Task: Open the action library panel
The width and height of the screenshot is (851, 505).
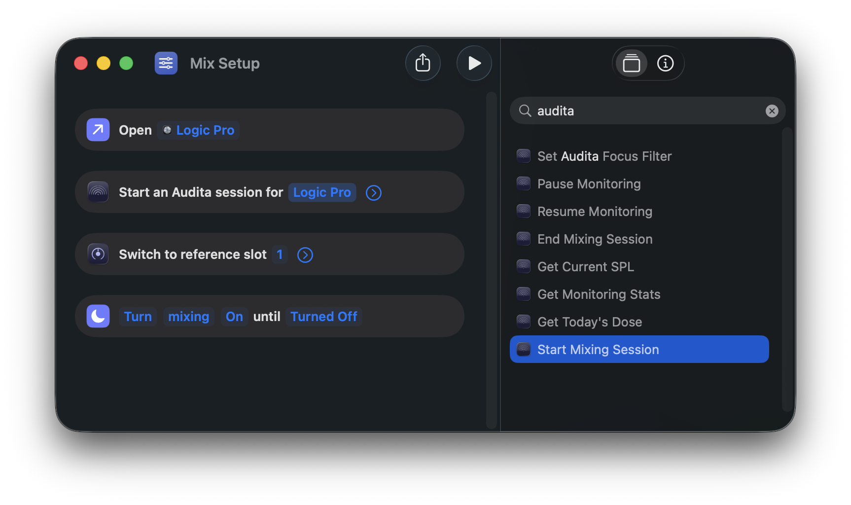Action: (631, 63)
